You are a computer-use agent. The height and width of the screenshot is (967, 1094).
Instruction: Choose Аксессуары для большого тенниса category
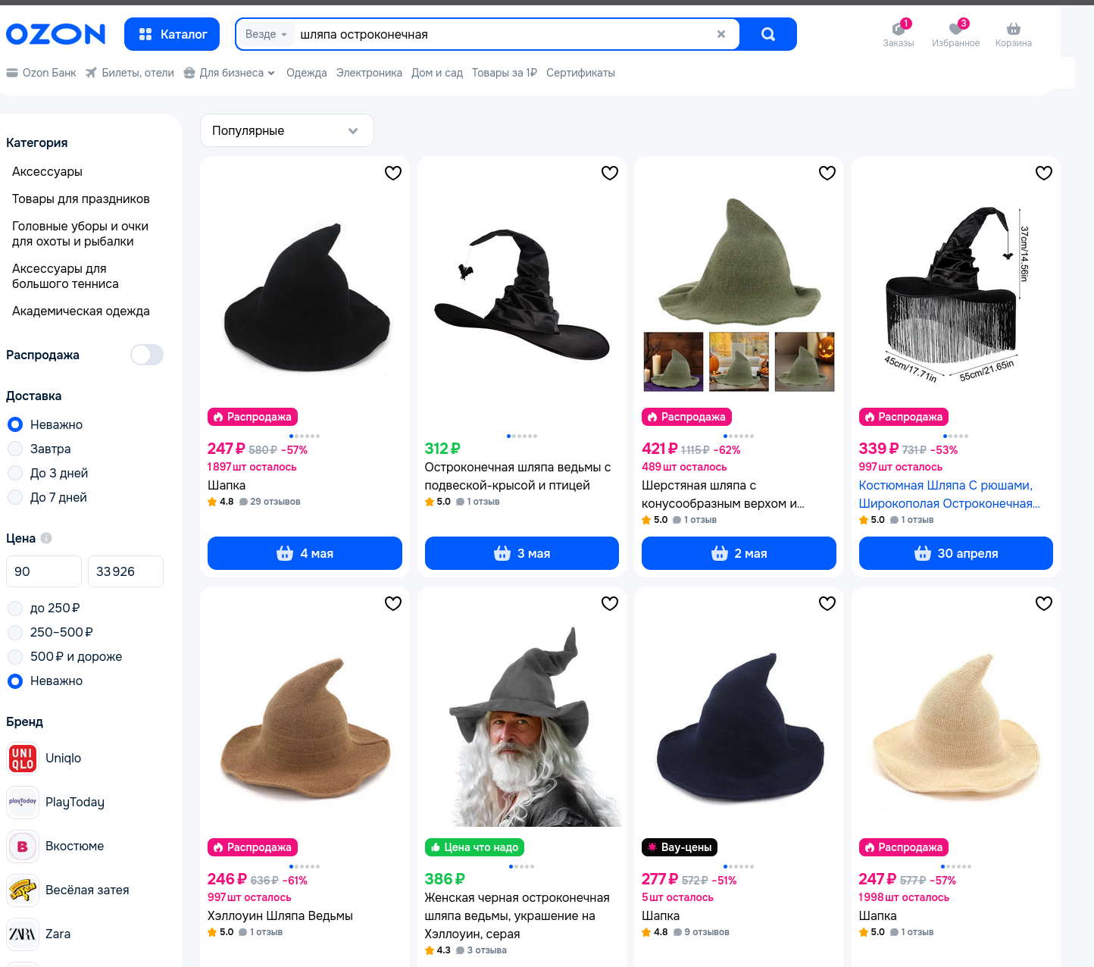pyautogui.click(x=65, y=276)
